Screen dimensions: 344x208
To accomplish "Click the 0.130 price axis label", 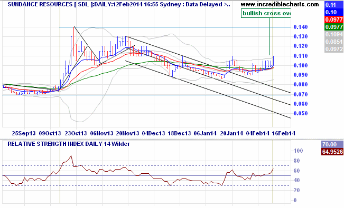I will (x=301, y=36).
